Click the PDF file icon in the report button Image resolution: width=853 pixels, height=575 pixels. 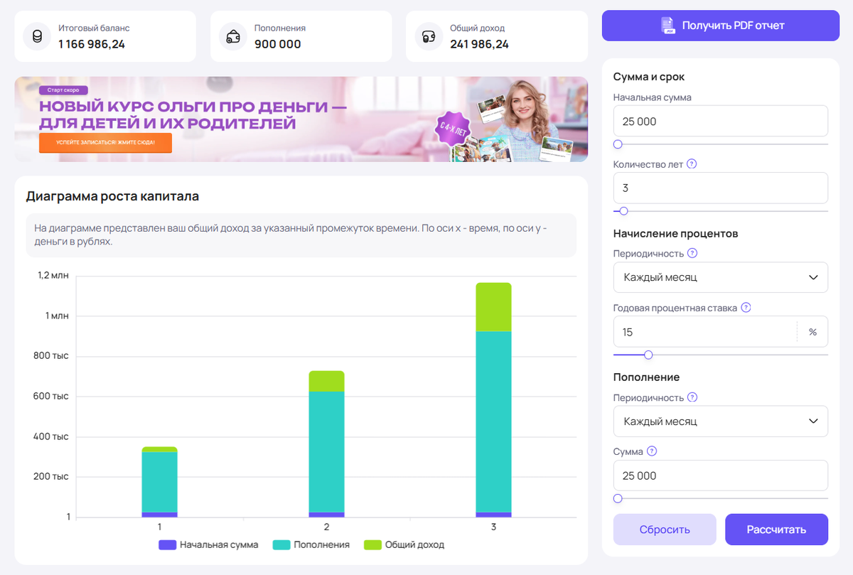tap(667, 26)
